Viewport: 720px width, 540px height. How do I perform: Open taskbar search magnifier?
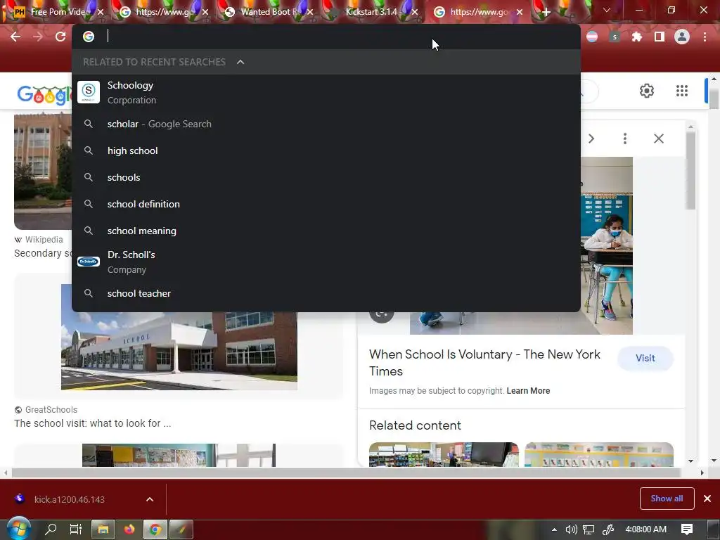click(51, 529)
